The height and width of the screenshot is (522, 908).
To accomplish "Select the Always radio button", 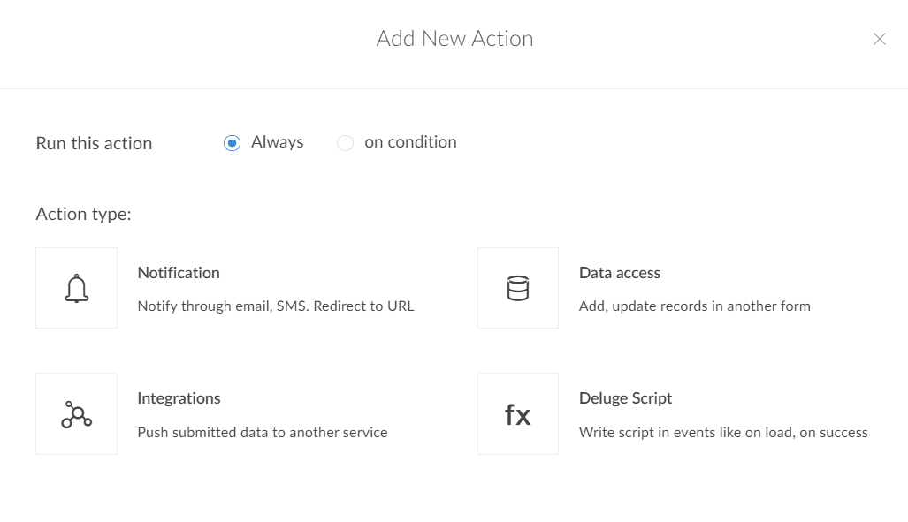I will point(233,143).
